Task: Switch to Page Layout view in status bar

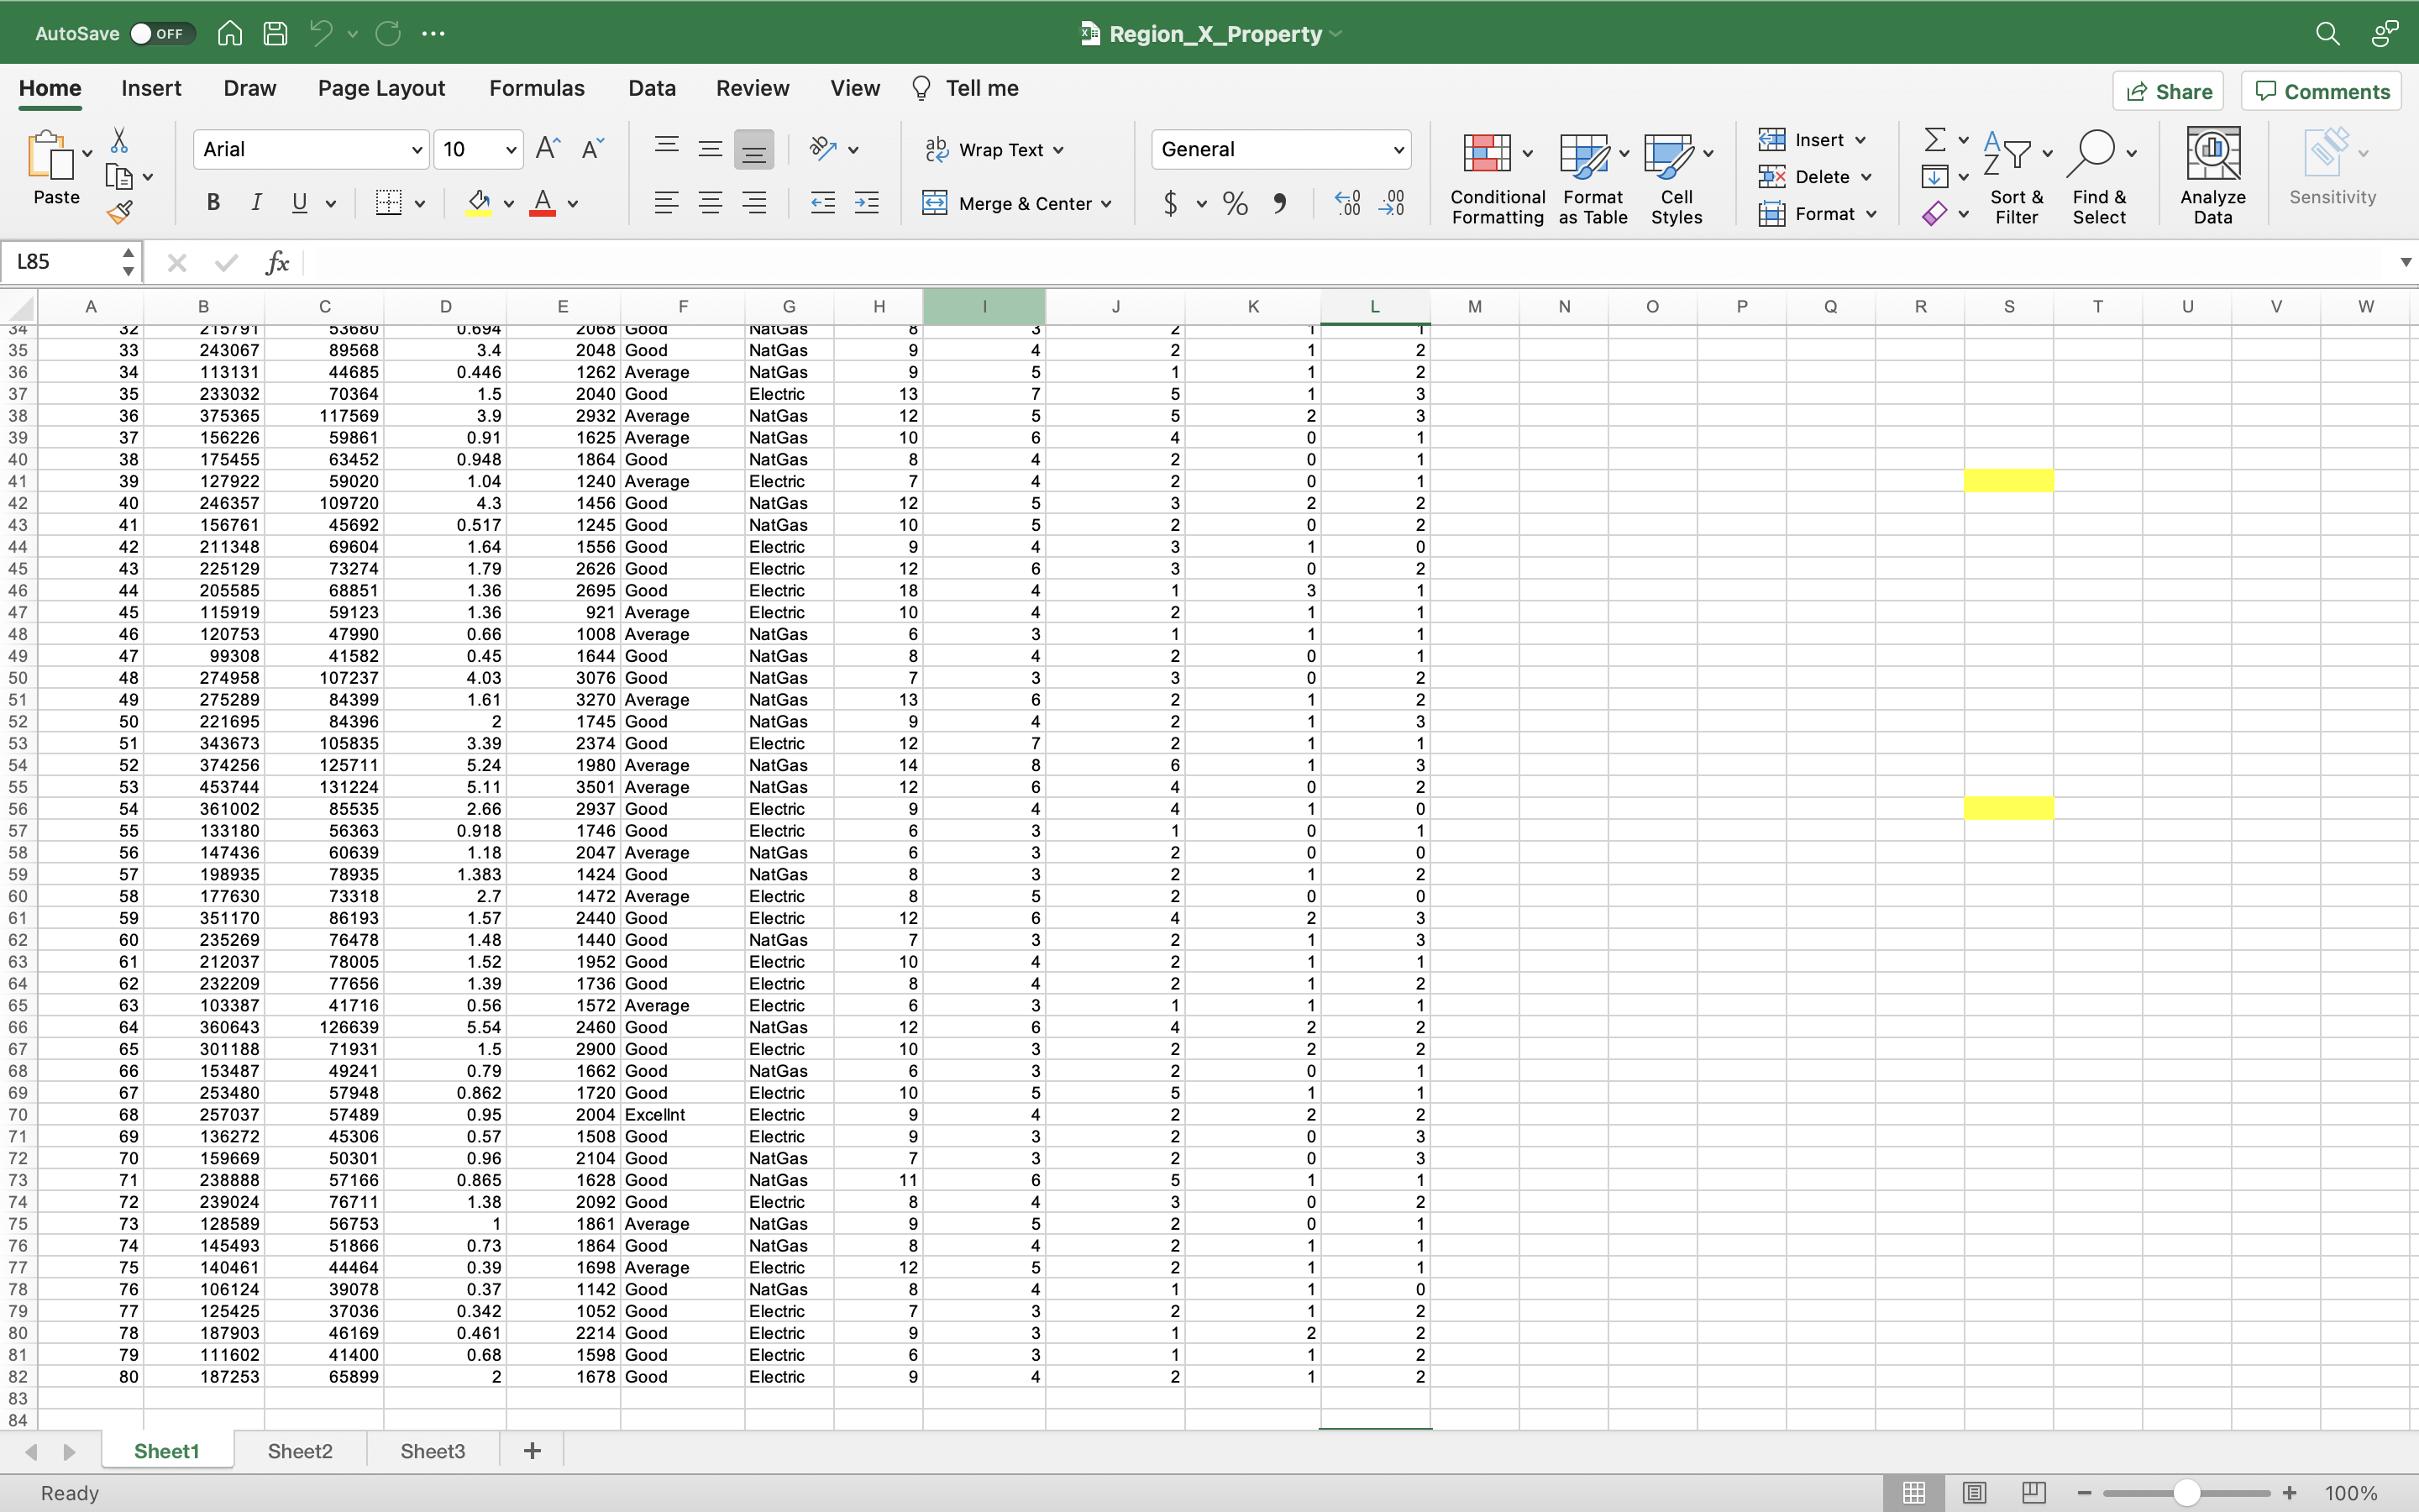Action: [x=1973, y=1492]
